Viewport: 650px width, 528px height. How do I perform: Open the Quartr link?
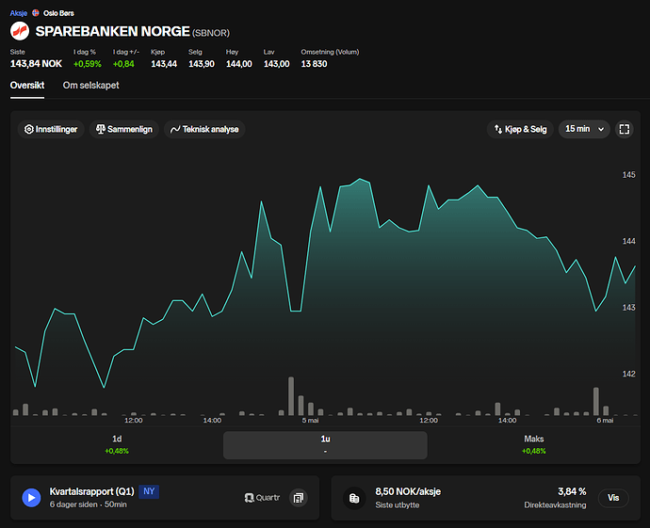[263, 498]
